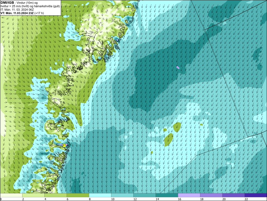
Task: Click the 'VT: Mán. 11.03.2024 23Z' line
Action: [x=17, y=13]
